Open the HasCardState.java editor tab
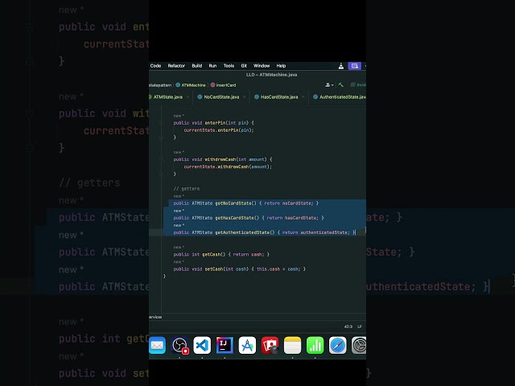Image resolution: width=515 pixels, height=386 pixels. pyautogui.click(x=278, y=96)
